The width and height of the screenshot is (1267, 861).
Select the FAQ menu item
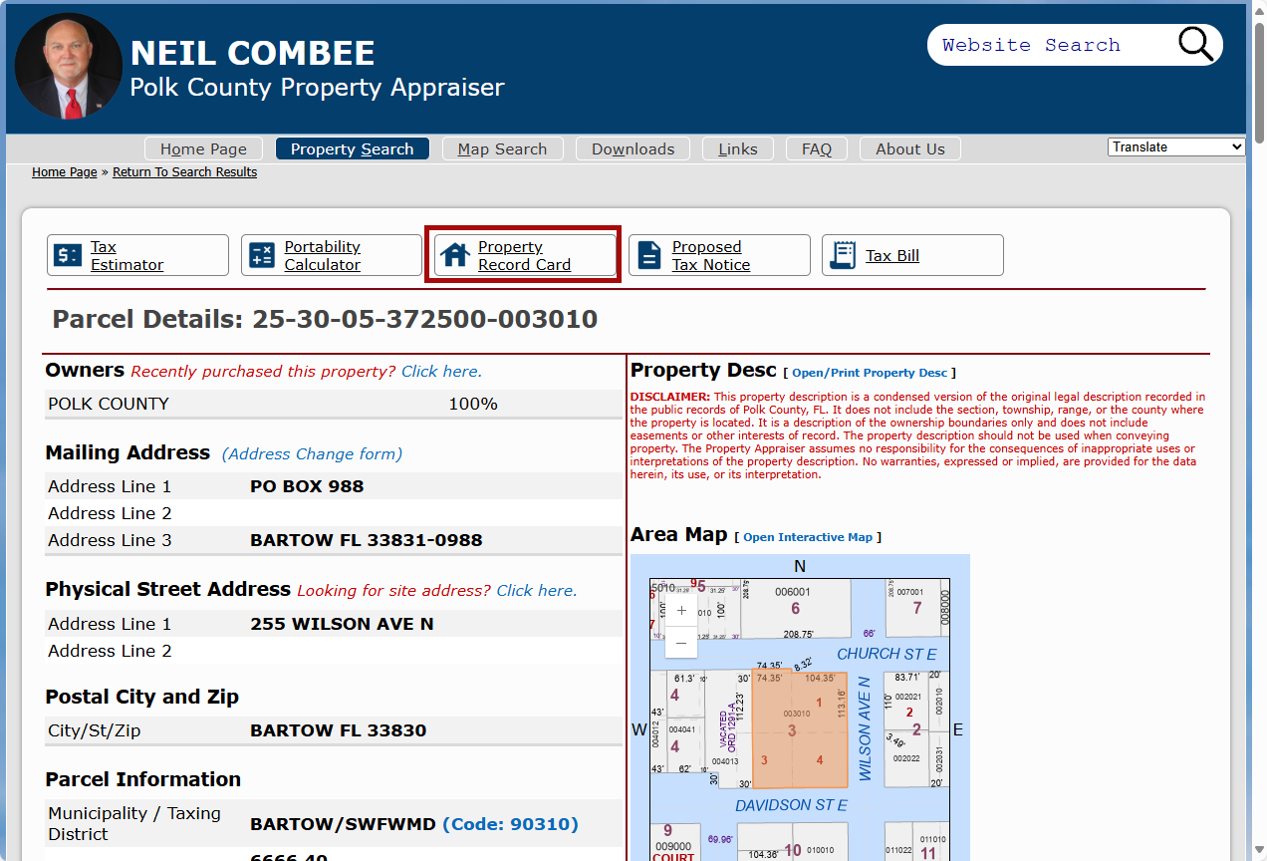[816, 148]
